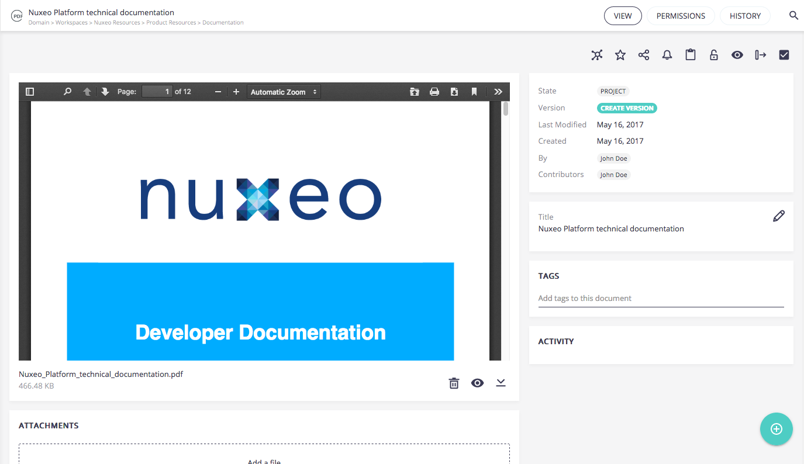
Task: Open the History tab
Action: pyautogui.click(x=745, y=16)
